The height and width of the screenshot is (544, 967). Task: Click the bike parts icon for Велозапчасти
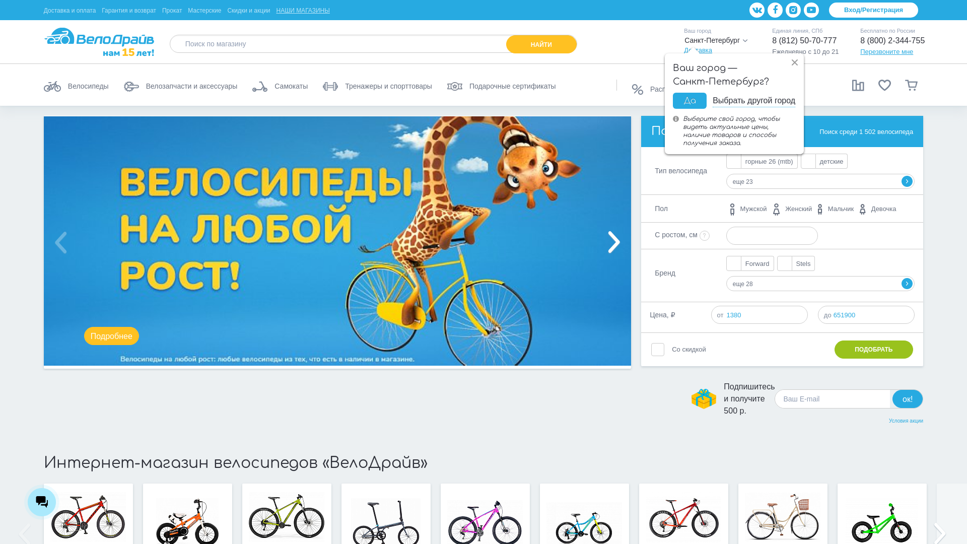[131, 86]
